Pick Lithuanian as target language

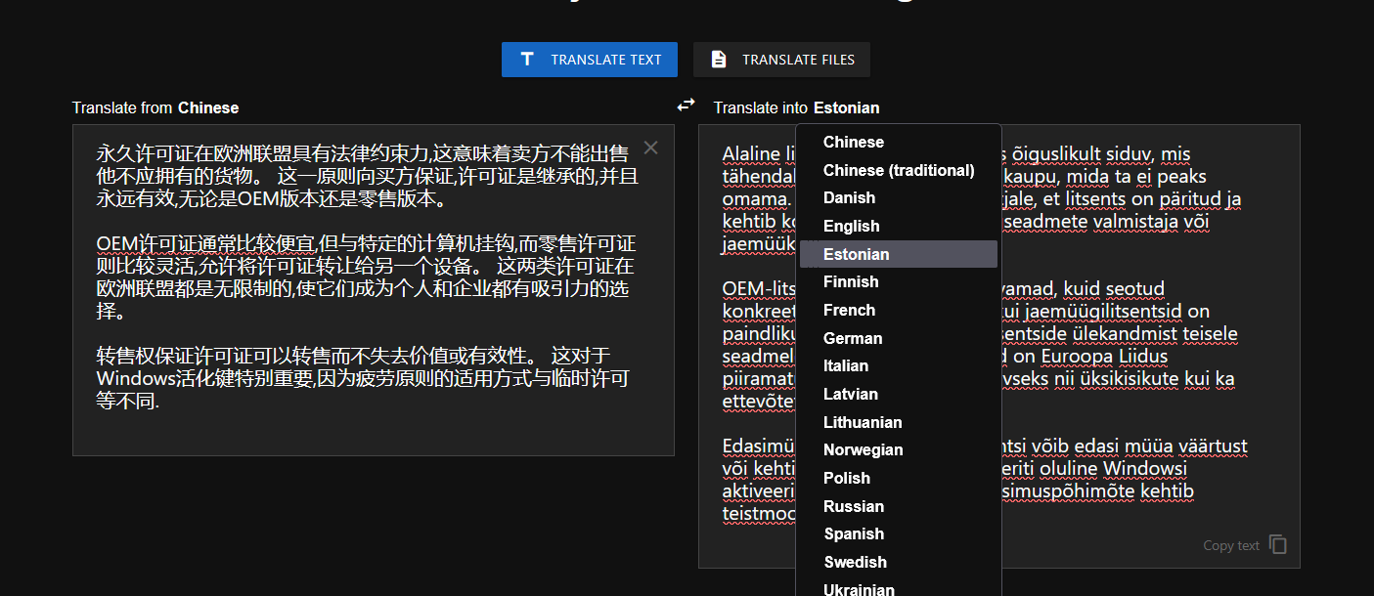click(899, 422)
